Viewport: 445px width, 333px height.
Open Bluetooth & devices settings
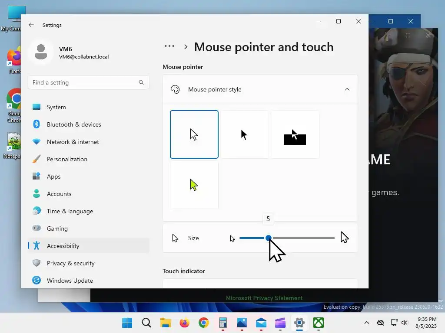89,124
